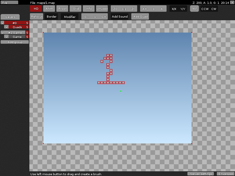The width and height of the screenshot is (235, 176).
Task: Increase animation speed with A+
Action: pos(145,9)
